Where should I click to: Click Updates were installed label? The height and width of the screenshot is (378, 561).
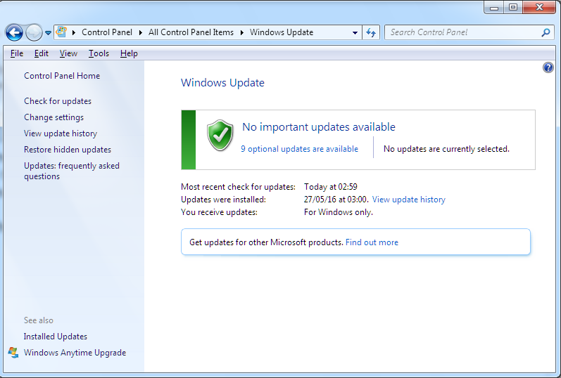pyautogui.click(x=224, y=200)
